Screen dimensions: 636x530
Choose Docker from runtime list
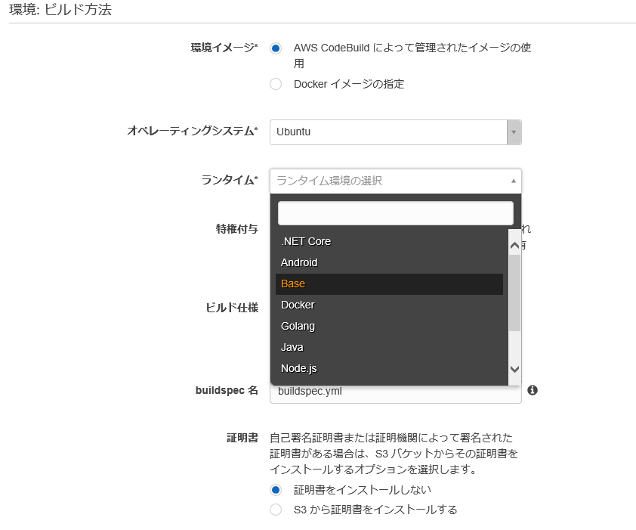pyautogui.click(x=389, y=305)
